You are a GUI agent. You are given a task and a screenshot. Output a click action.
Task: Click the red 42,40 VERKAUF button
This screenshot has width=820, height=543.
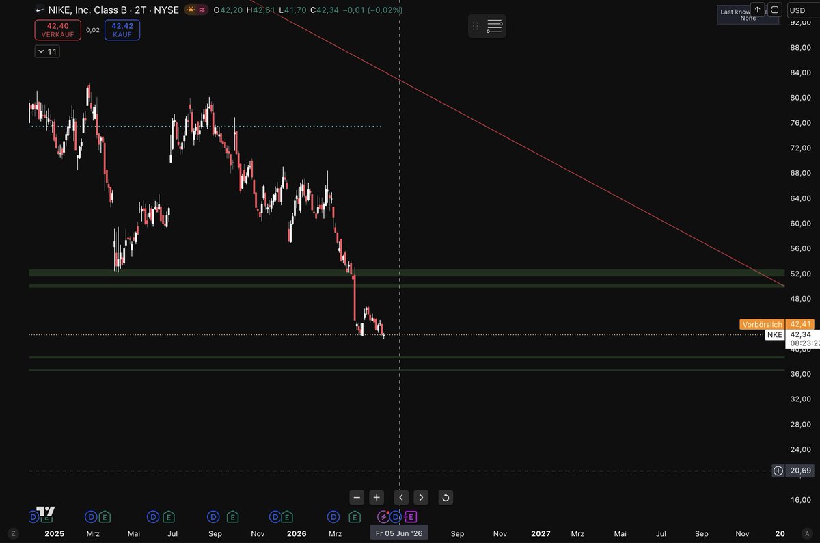(x=57, y=30)
